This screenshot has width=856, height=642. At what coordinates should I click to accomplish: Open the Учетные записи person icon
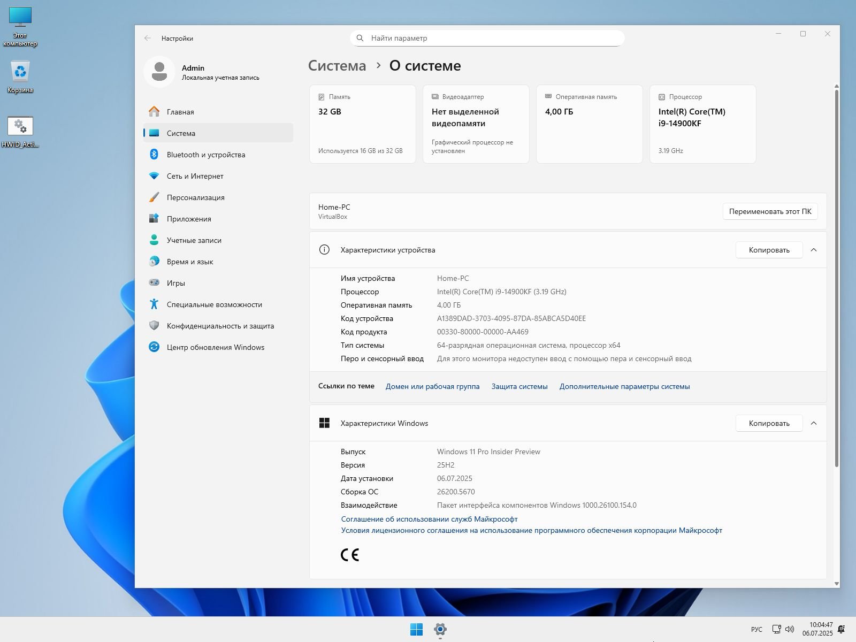tap(154, 240)
